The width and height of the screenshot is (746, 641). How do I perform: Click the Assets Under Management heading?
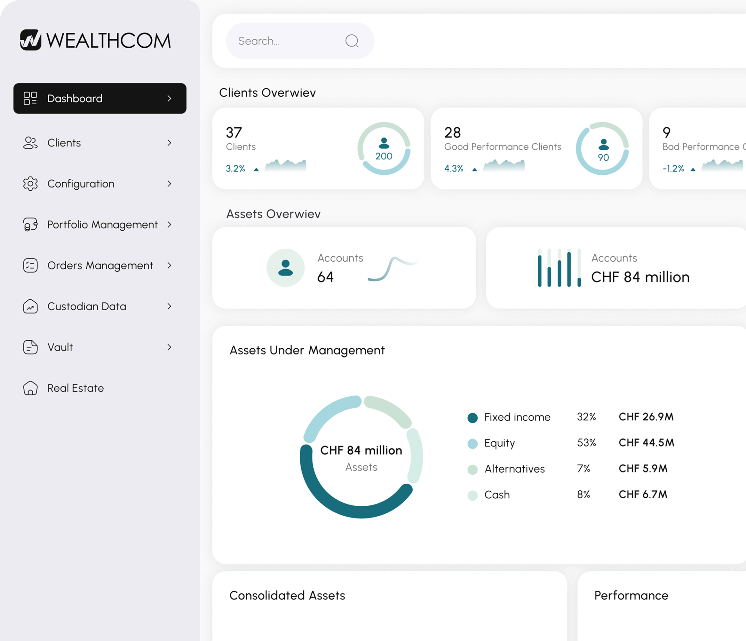tap(307, 350)
